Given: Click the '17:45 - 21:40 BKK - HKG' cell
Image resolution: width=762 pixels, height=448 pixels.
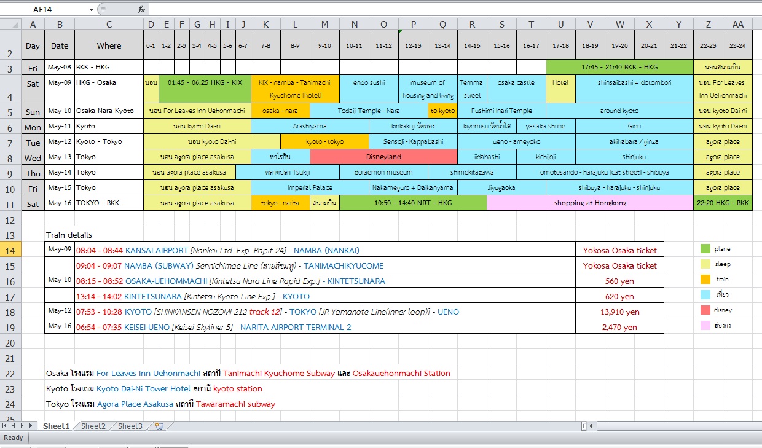Looking at the screenshot, I should (x=619, y=66).
